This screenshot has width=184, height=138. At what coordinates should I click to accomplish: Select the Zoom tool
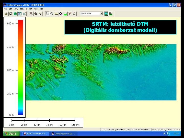click(x=47, y=14)
